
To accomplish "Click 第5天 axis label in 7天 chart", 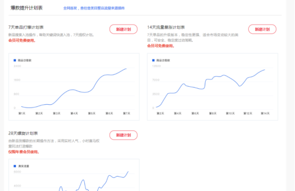I will click(92, 113).
